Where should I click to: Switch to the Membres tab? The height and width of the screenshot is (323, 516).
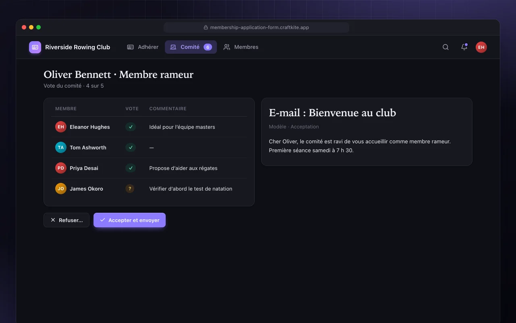click(x=241, y=47)
